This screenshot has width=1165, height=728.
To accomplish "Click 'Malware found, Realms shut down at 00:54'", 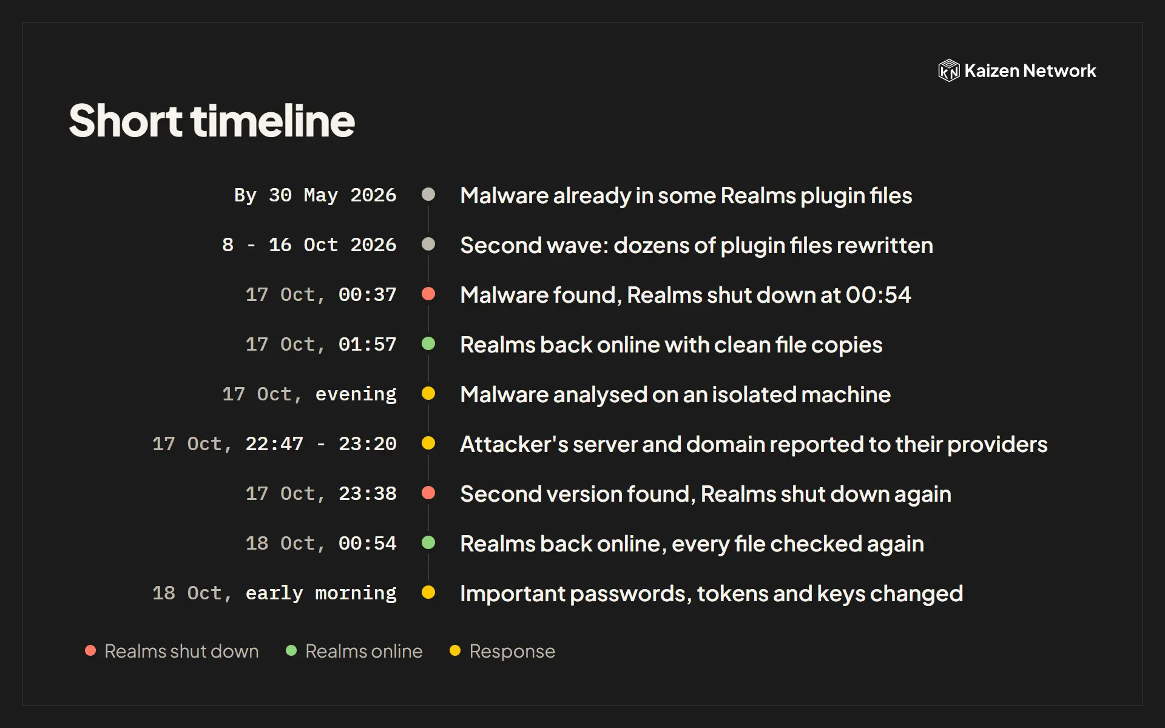I will (686, 295).
